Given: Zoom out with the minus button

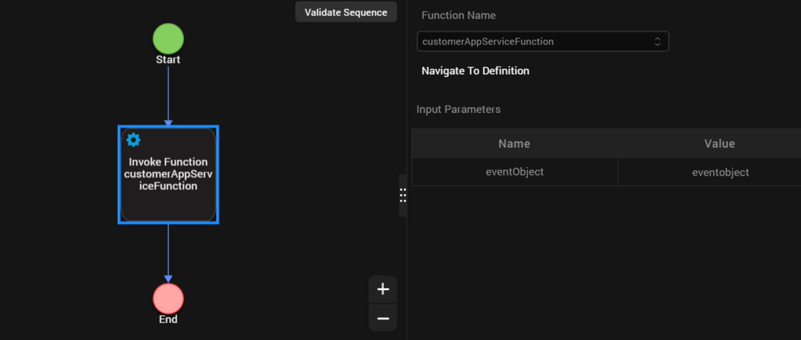Looking at the screenshot, I should click(x=383, y=319).
